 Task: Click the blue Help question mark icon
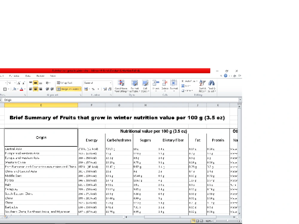225,76
